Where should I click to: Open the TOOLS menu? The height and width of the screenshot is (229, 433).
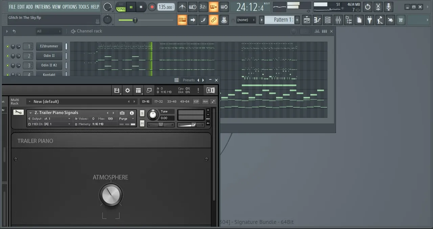(x=84, y=7)
